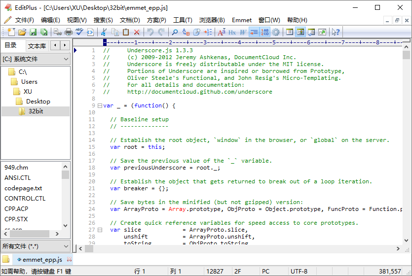Select the Users folder in tree
This screenshot has width=412, height=276.
29,82
